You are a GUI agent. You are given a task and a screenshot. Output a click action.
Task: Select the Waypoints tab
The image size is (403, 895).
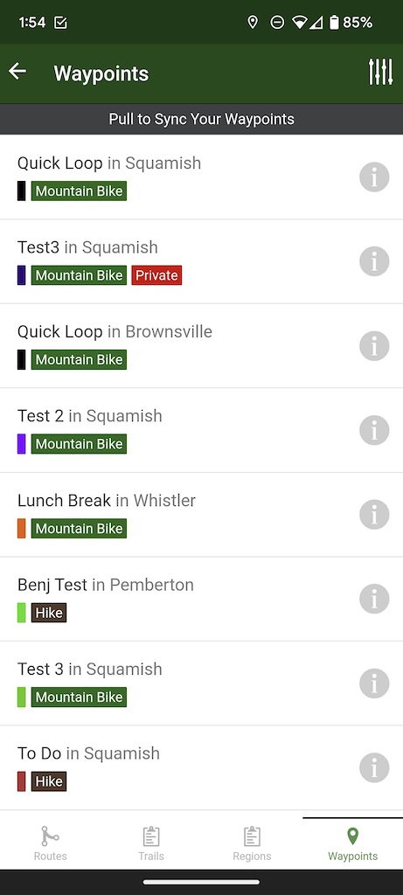pyautogui.click(x=353, y=843)
